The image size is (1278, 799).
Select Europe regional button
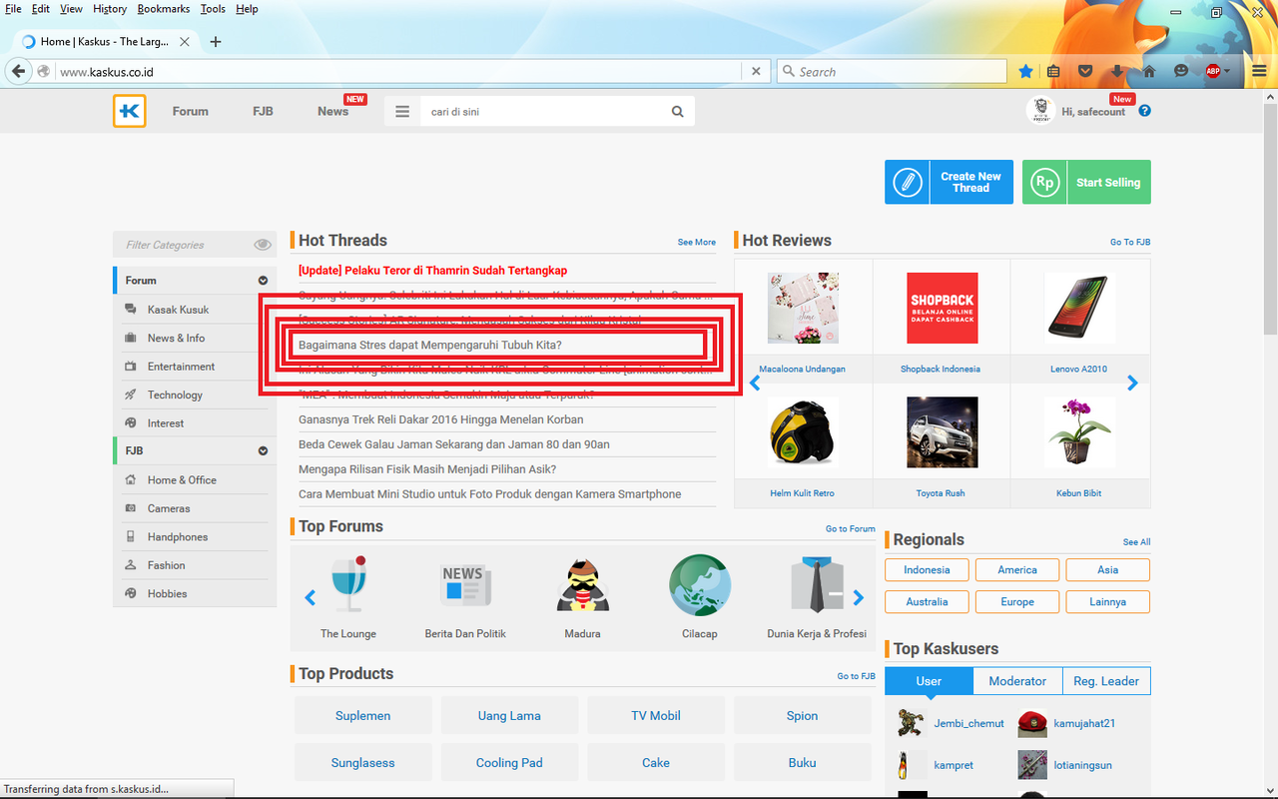click(1017, 602)
